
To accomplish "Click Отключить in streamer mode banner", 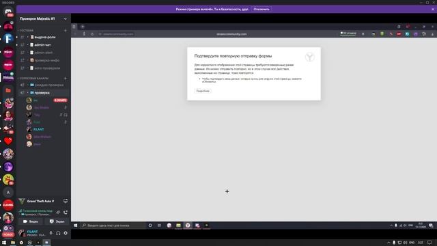I will (262, 9).
